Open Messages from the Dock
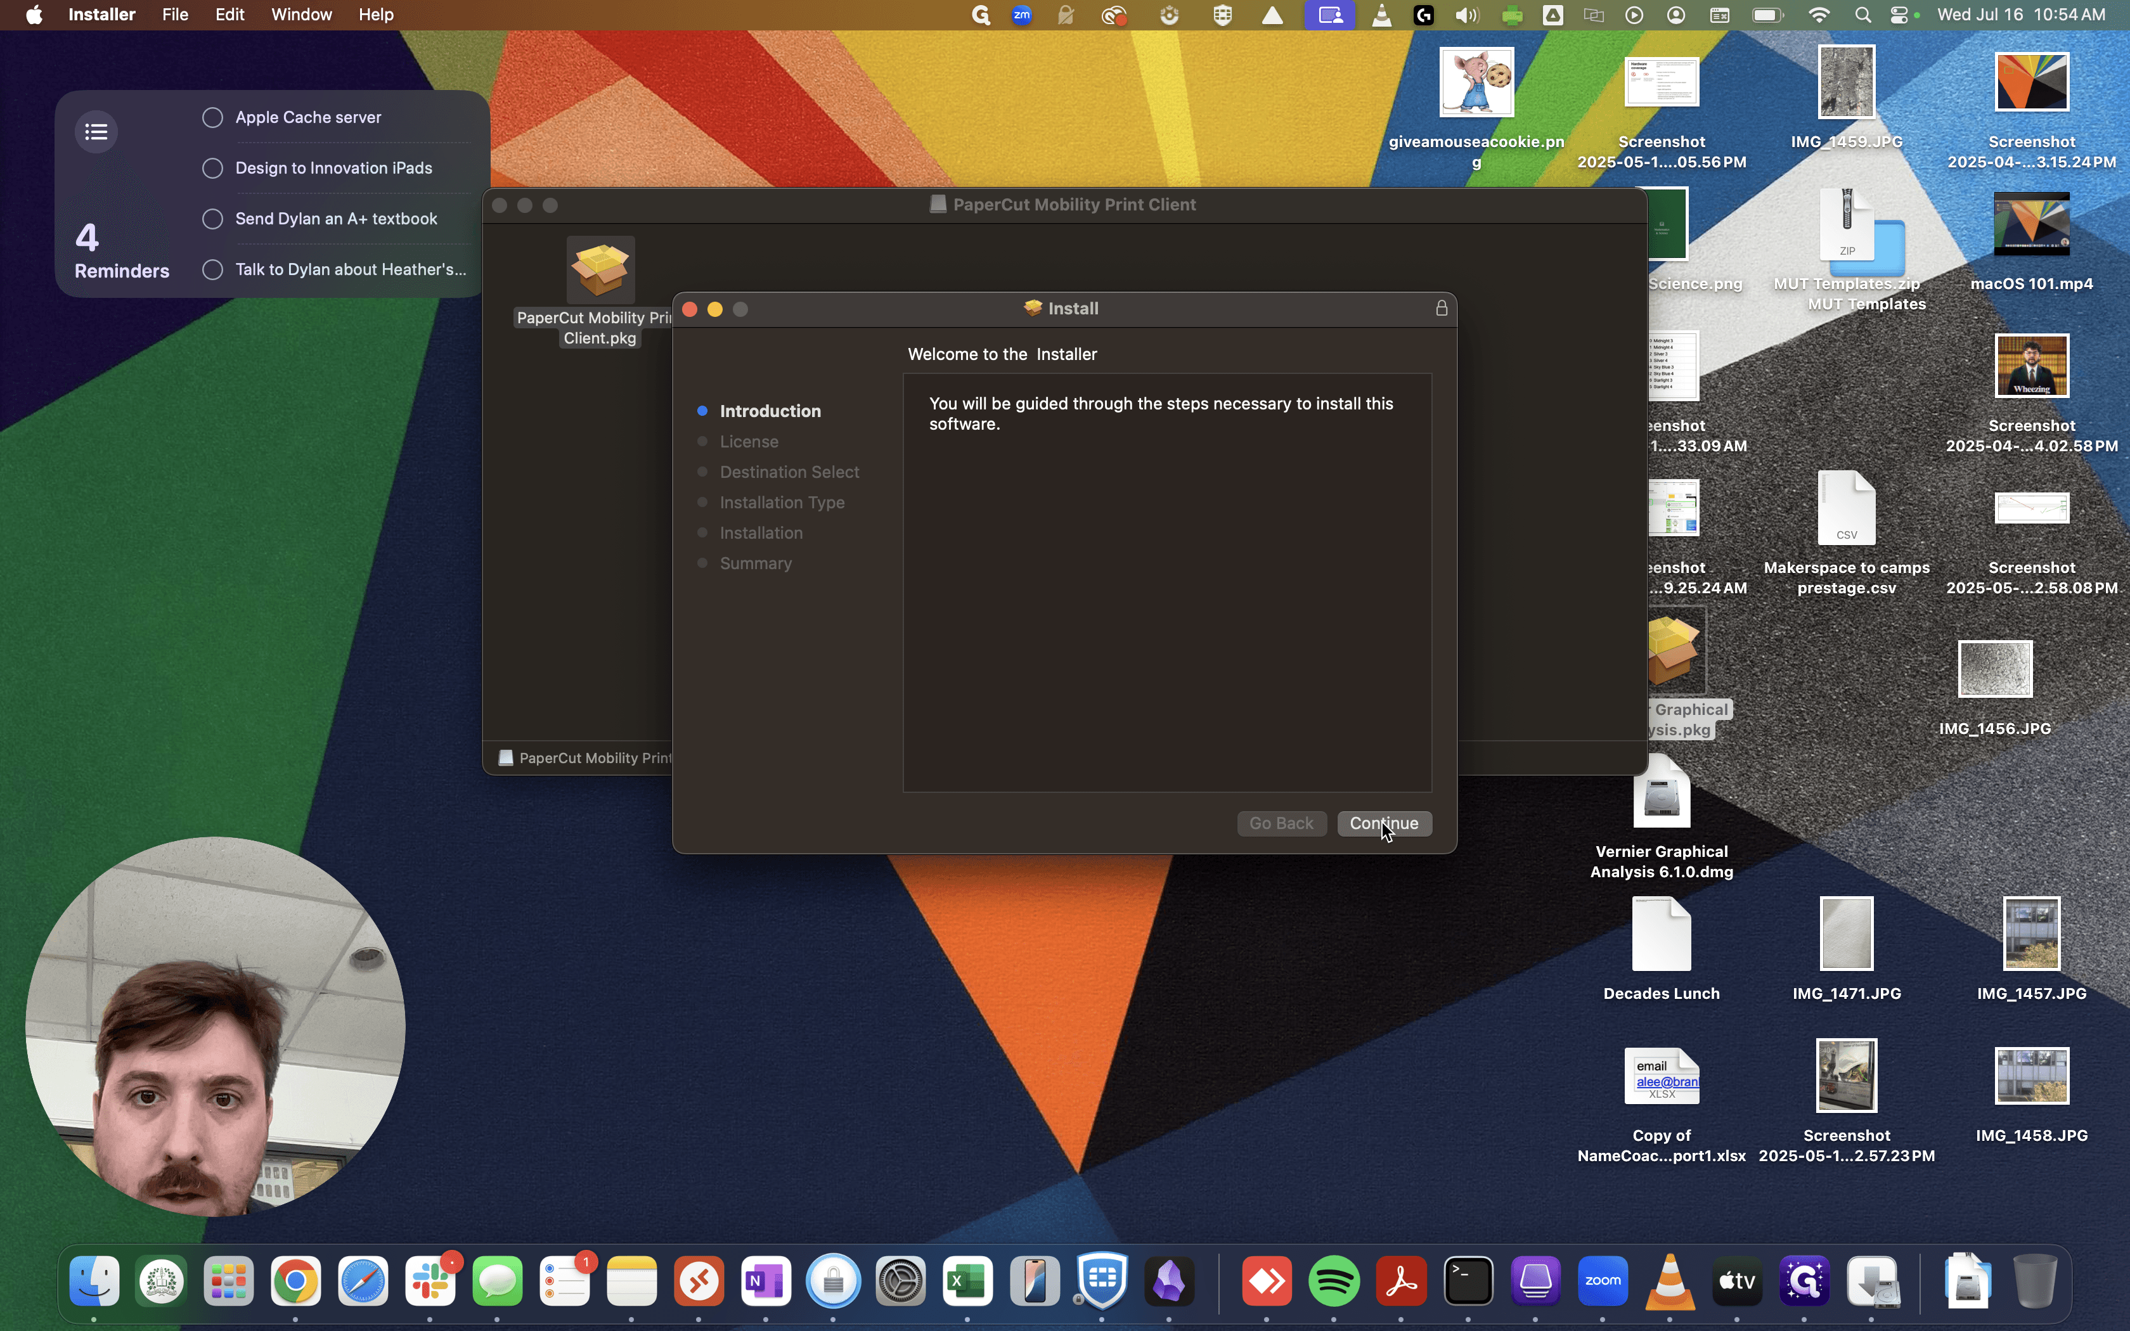Screen dimensions: 2130x1331 (x=498, y=1281)
